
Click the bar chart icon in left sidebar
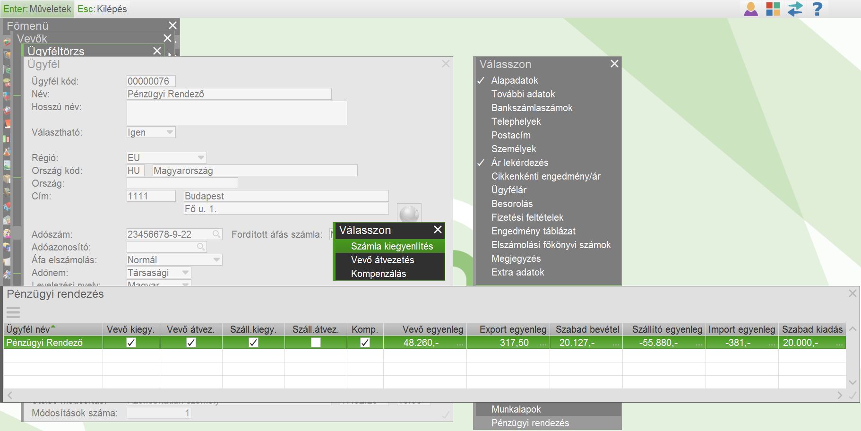[7, 138]
